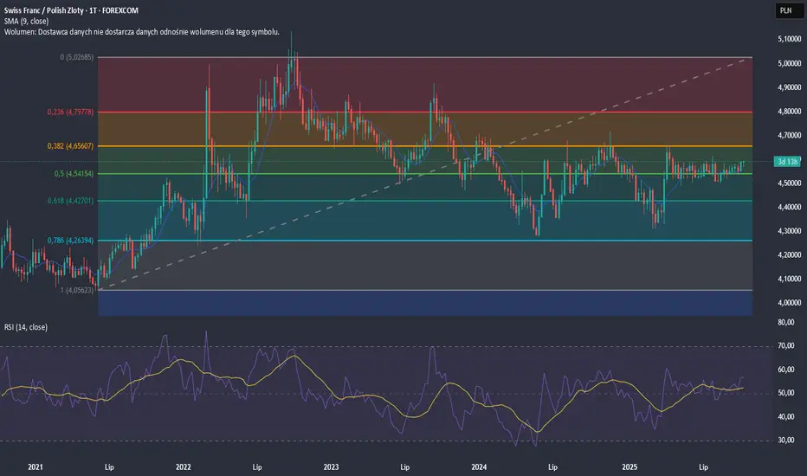Select the yellow RSI moving average line
The image size is (807, 476).
click(x=294, y=357)
